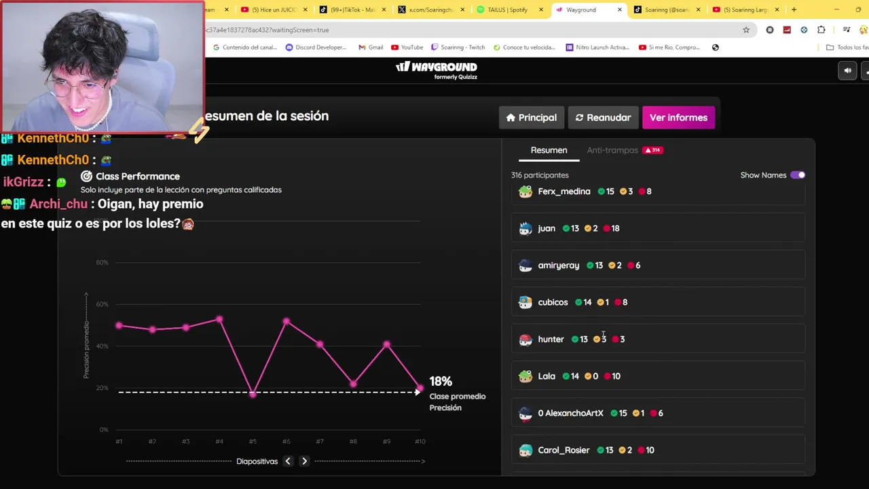
Task: Select participant hunter row
Action: 658,339
